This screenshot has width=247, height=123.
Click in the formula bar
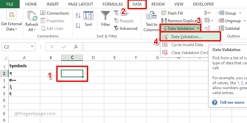[x=122, y=47]
